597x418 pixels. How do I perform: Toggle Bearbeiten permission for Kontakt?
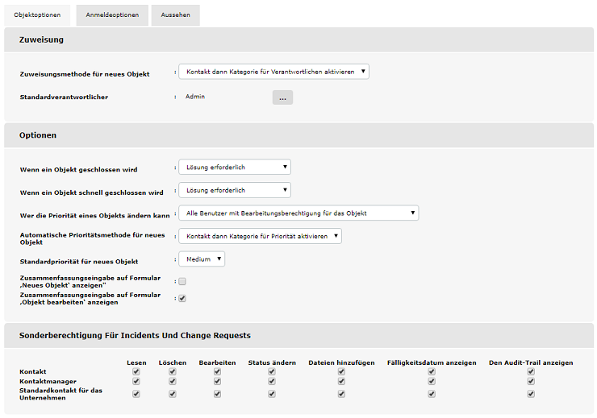(217, 371)
